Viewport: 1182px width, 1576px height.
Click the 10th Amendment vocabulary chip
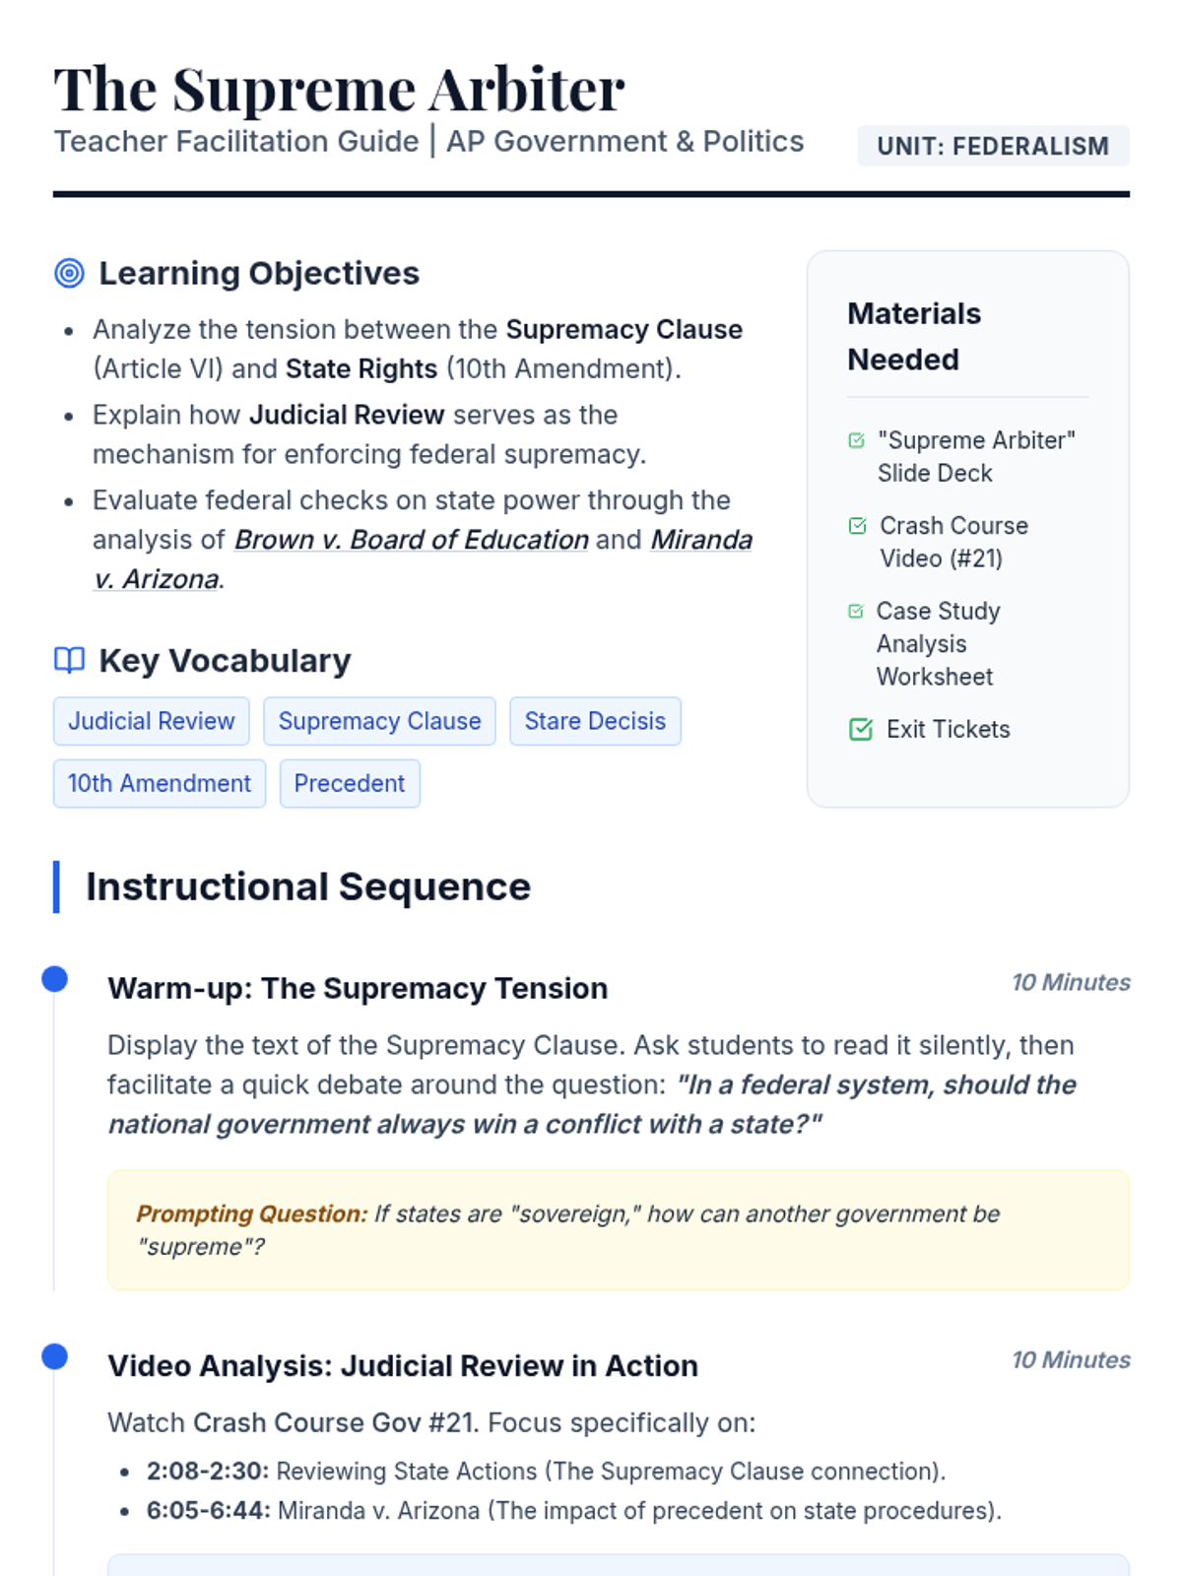159,783
